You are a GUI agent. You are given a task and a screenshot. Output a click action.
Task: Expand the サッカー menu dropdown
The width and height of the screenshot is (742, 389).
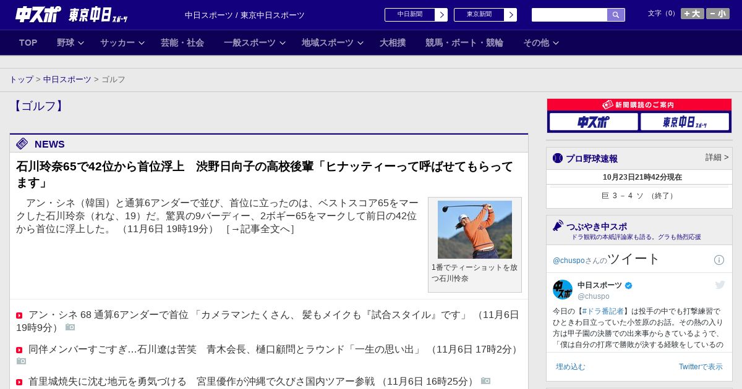pyautogui.click(x=142, y=43)
